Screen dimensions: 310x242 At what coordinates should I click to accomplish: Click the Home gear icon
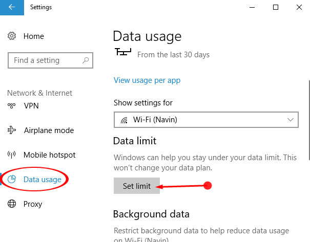pyautogui.click(x=12, y=36)
